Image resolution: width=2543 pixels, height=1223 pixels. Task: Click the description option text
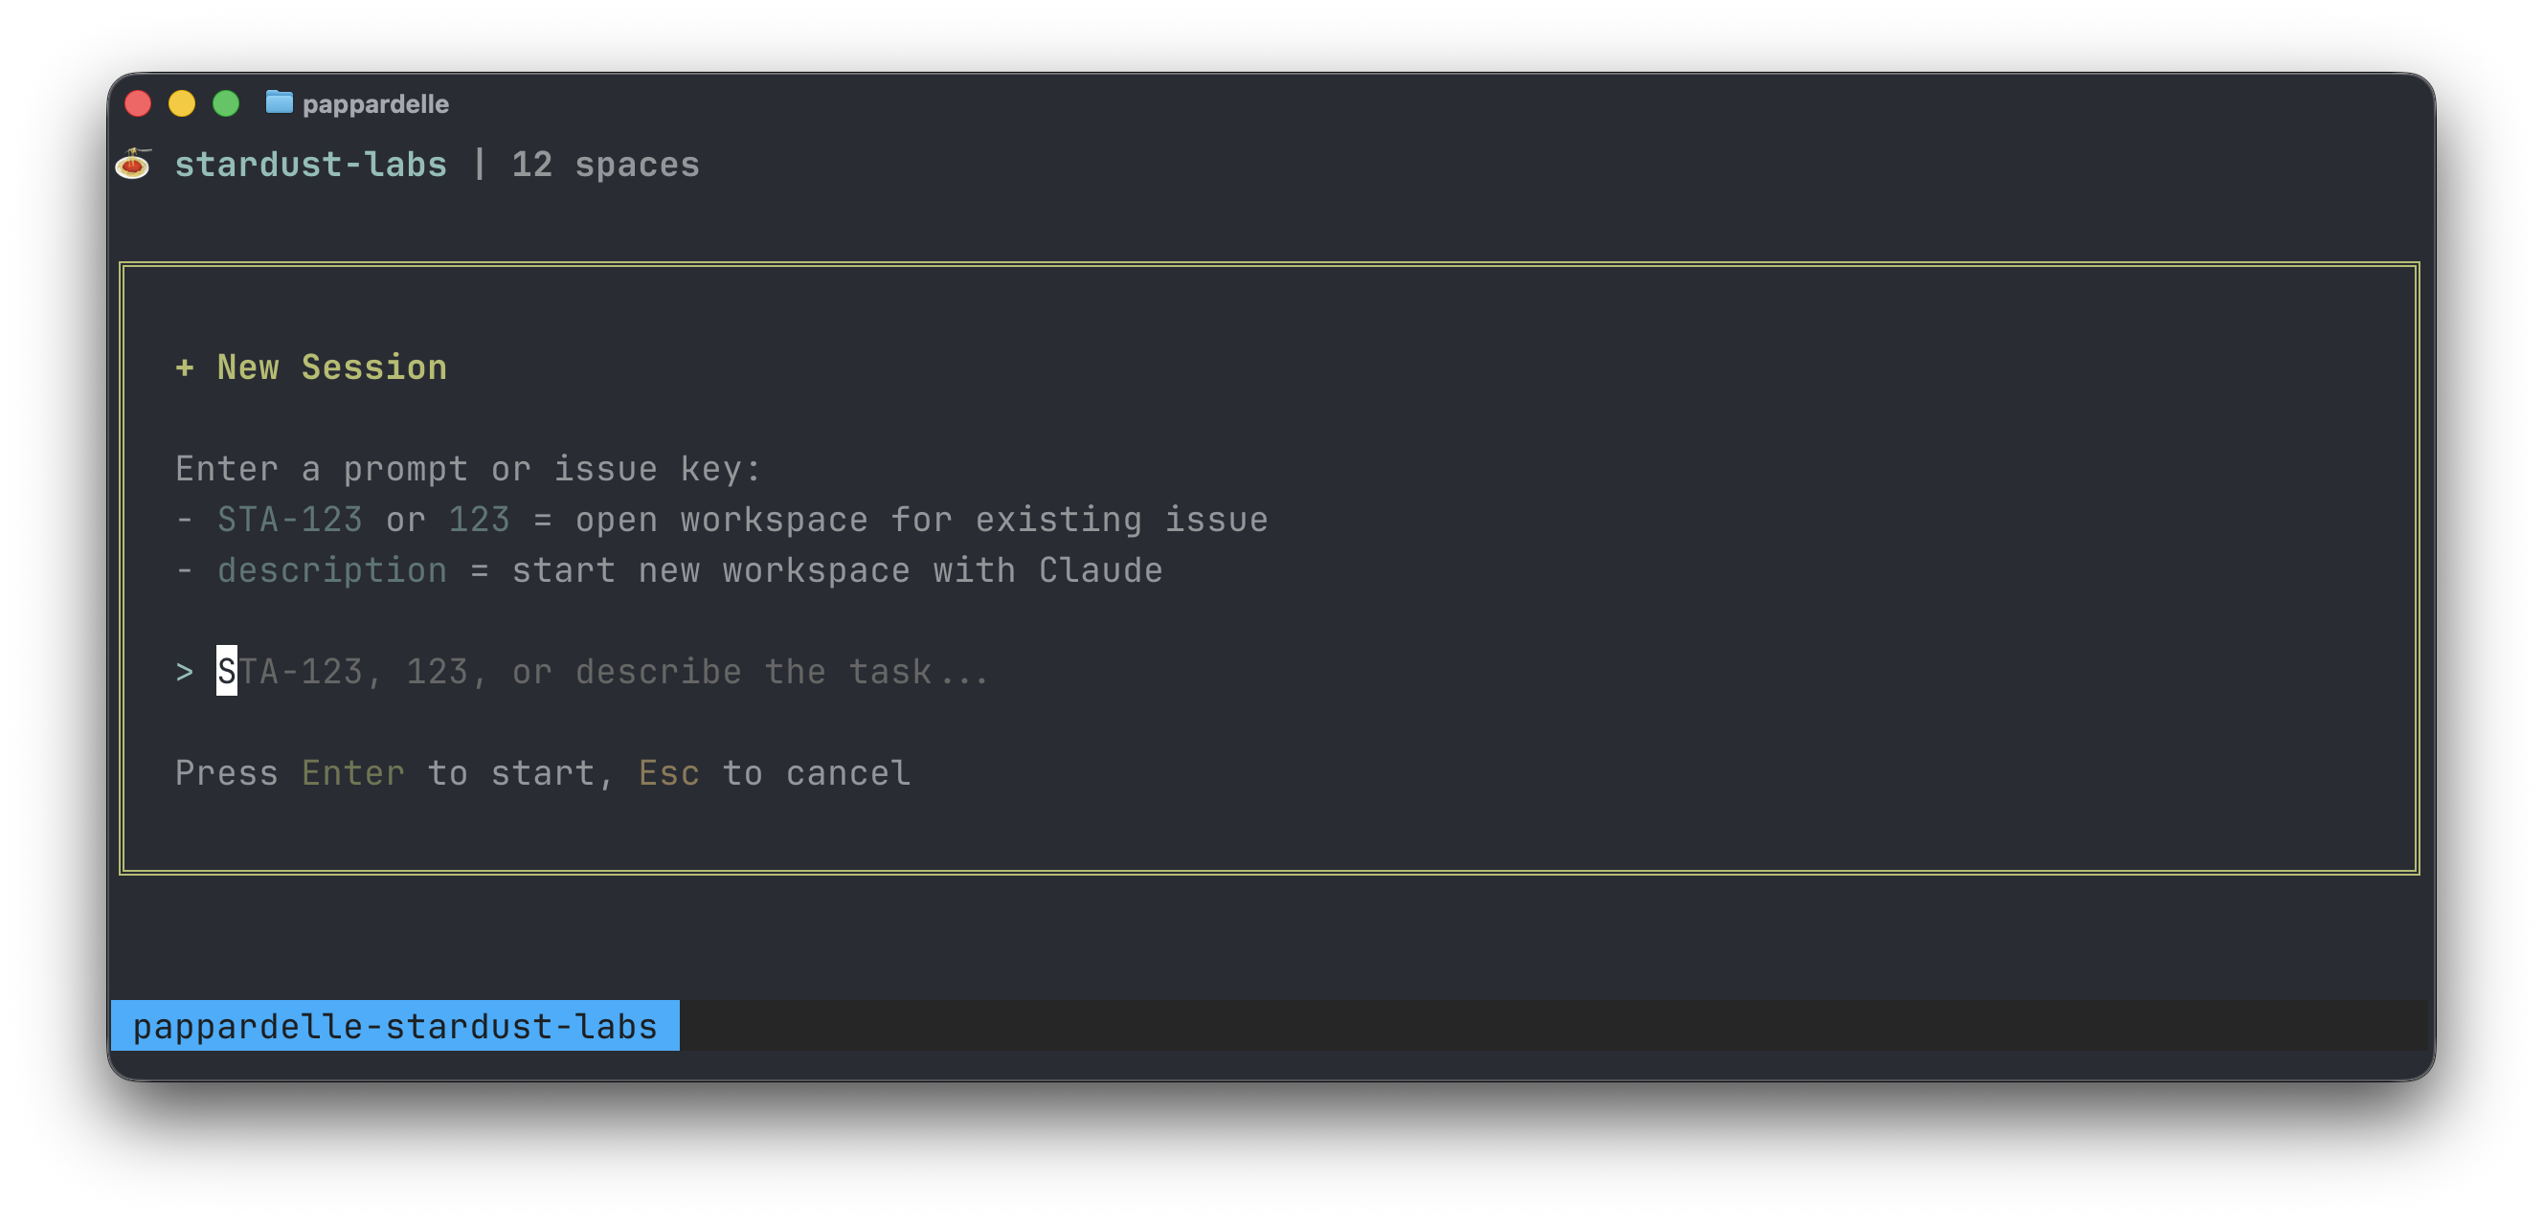tap(329, 569)
